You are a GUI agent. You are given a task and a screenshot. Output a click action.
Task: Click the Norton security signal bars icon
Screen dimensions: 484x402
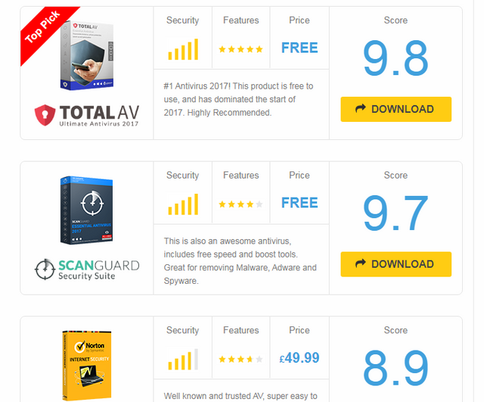183,359
